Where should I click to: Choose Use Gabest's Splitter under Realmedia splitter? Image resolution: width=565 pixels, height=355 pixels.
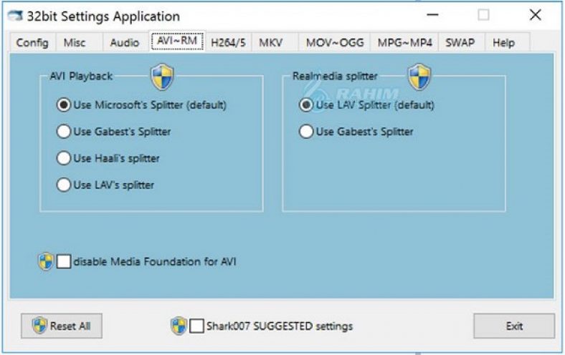[306, 132]
